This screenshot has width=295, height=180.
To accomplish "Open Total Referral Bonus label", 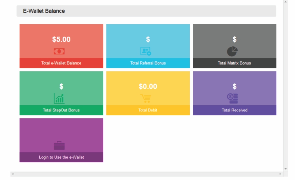I will point(148,63).
